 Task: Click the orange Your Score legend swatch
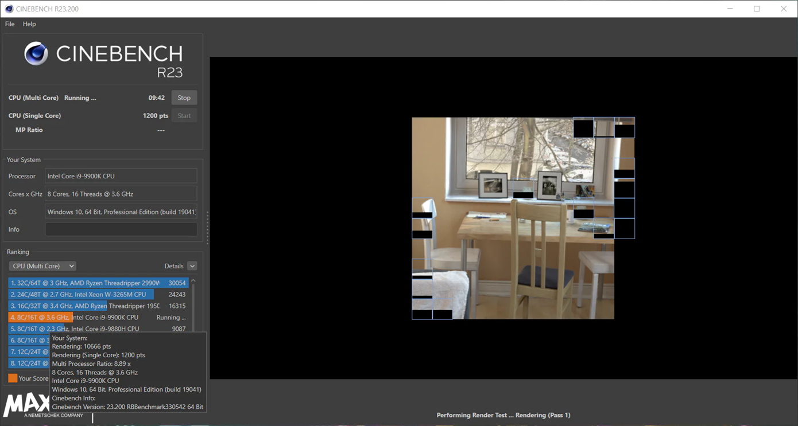13,378
